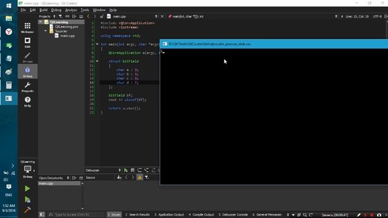
Task: Close the Open Documents panel
Action: point(81,177)
